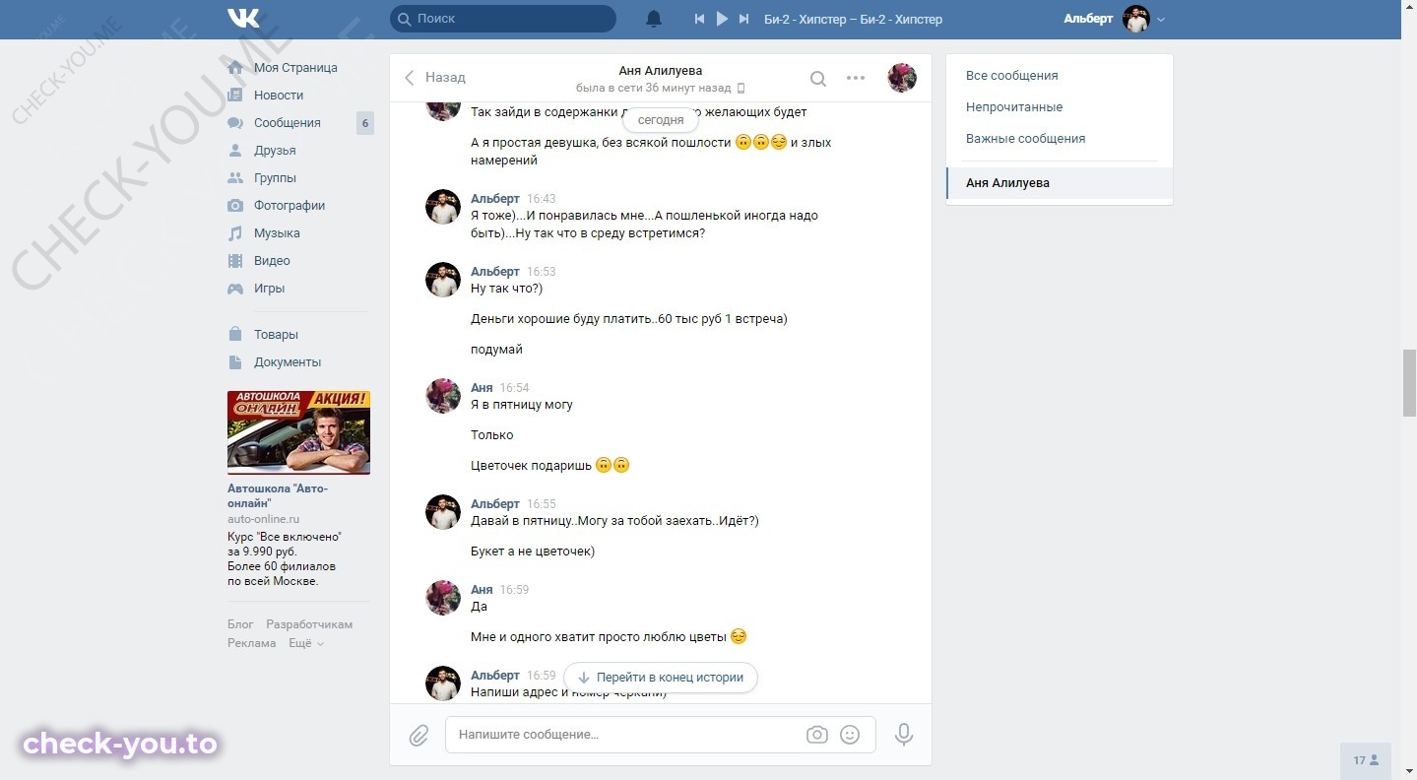
Task: Click the Товары bag icon
Action: click(x=235, y=335)
